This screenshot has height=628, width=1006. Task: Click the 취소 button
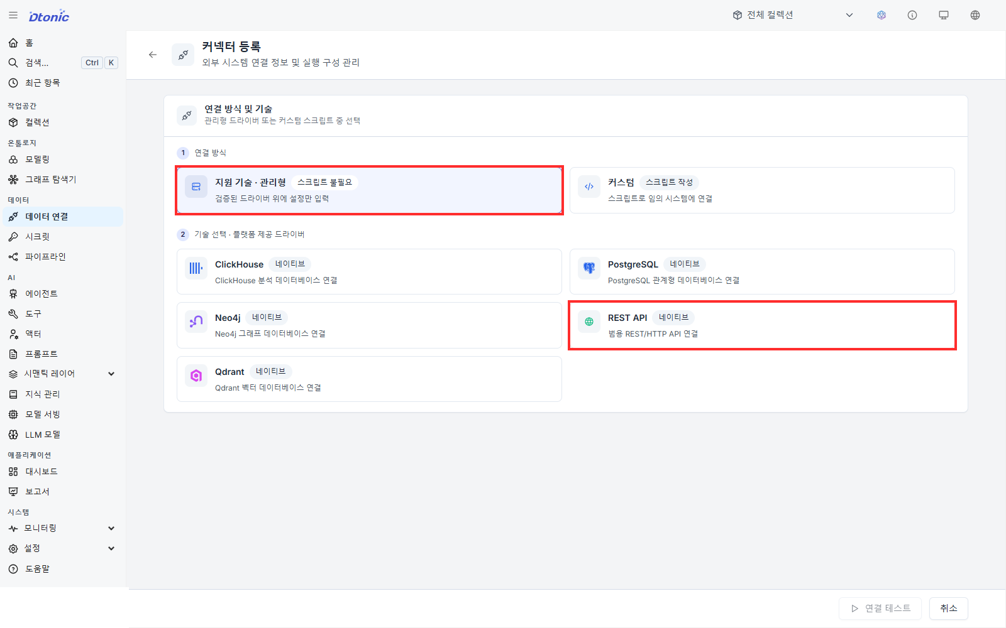949,609
